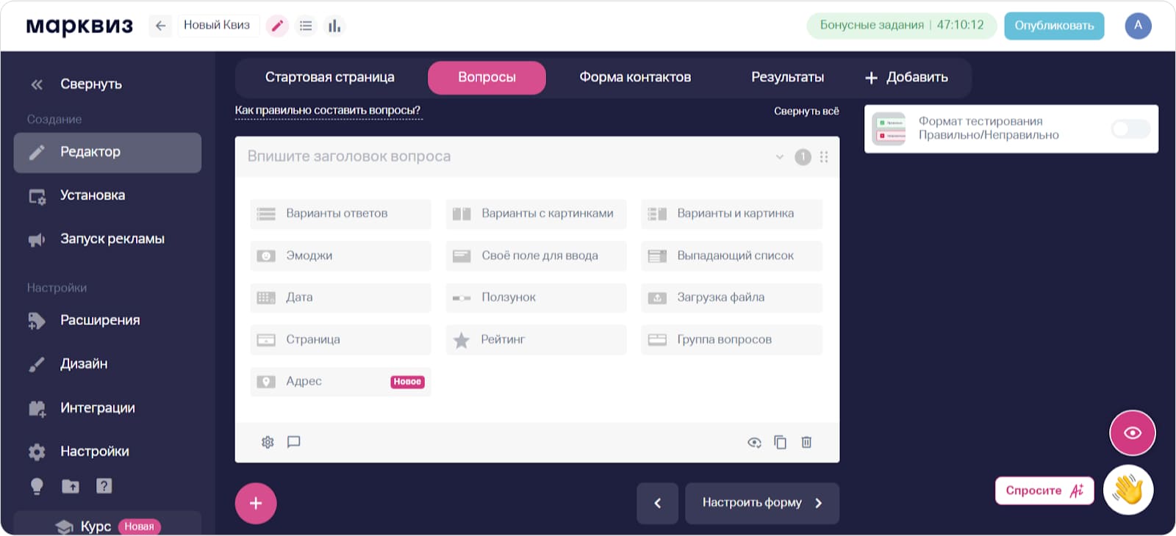Click the pink pencil edit icon in header
Image resolution: width=1176 pixels, height=536 pixels.
click(x=277, y=26)
